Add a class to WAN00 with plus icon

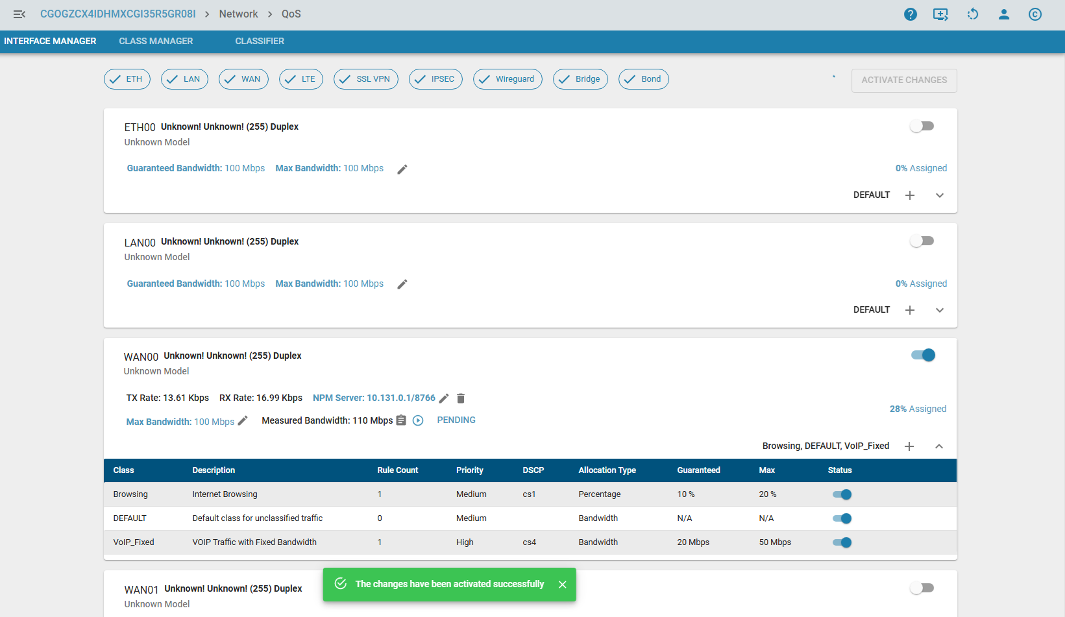click(909, 446)
